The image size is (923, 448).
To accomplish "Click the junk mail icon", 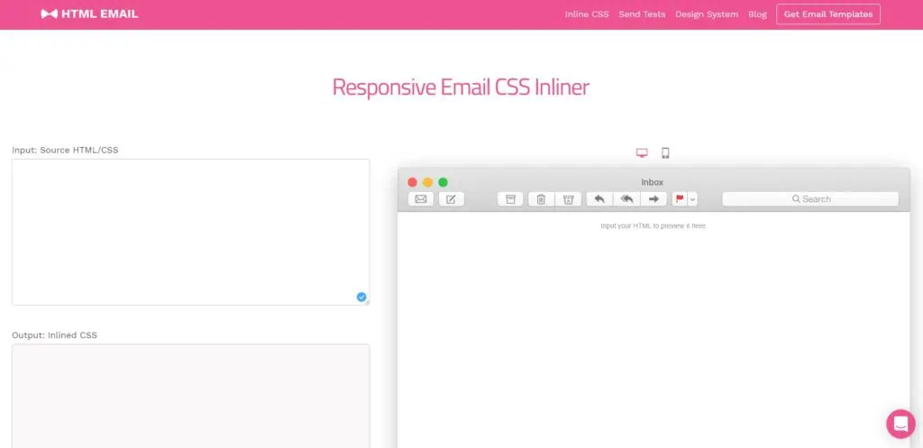I will pyautogui.click(x=568, y=199).
